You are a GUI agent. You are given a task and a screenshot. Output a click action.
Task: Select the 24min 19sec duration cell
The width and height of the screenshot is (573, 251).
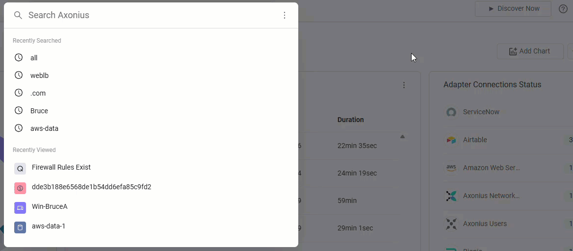357,173
